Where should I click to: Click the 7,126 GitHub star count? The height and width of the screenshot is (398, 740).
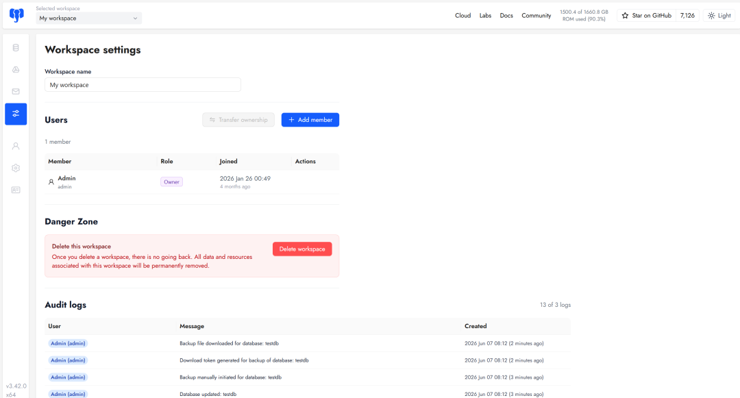[x=687, y=16]
